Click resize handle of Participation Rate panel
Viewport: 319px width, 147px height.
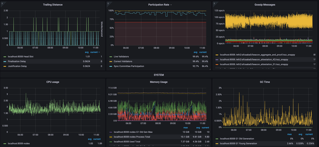pyautogui.click(x=210, y=69)
